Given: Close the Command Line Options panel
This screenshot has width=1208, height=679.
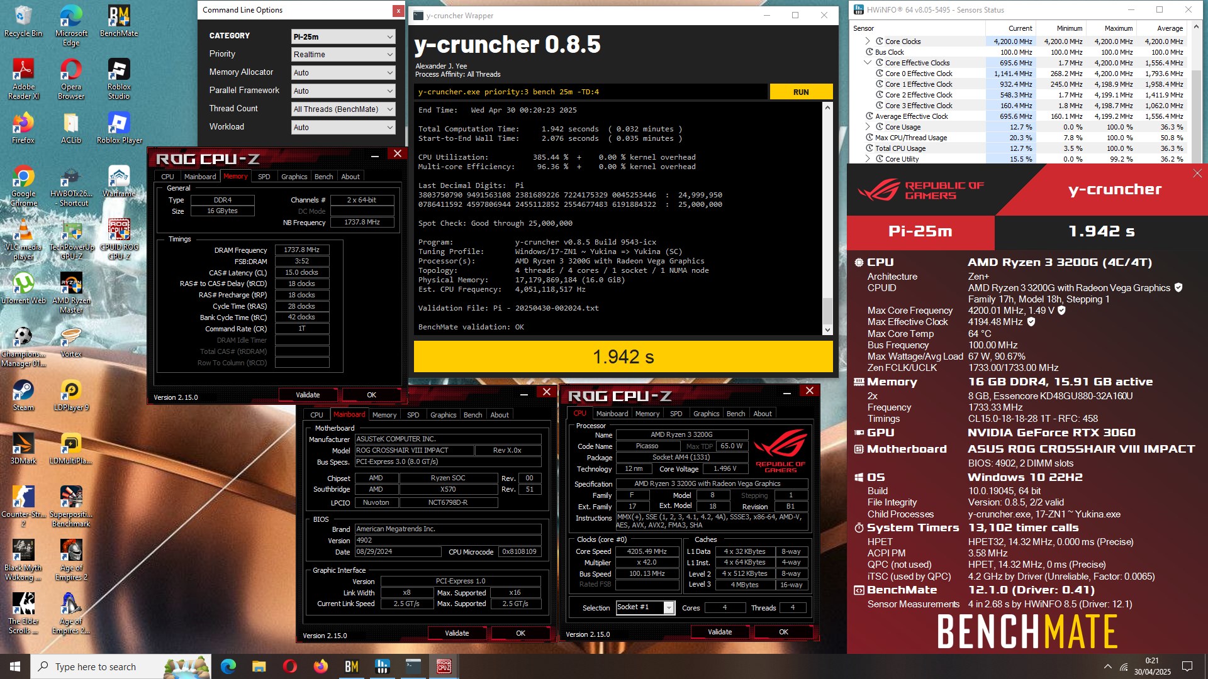Looking at the screenshot, I should 398,11.
